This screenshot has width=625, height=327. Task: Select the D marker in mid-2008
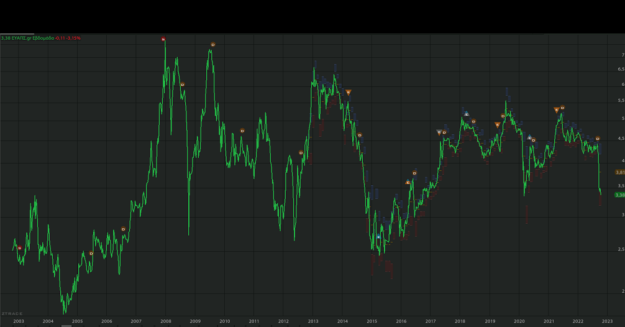183,85
